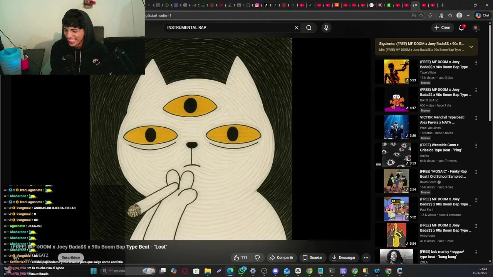The image size is (493, 277).
Task: Open options menu for Tape Villain video
Action: [x=476, y=63]
